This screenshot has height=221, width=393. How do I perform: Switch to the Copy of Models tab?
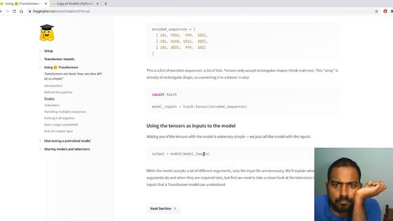coord(75,4)
